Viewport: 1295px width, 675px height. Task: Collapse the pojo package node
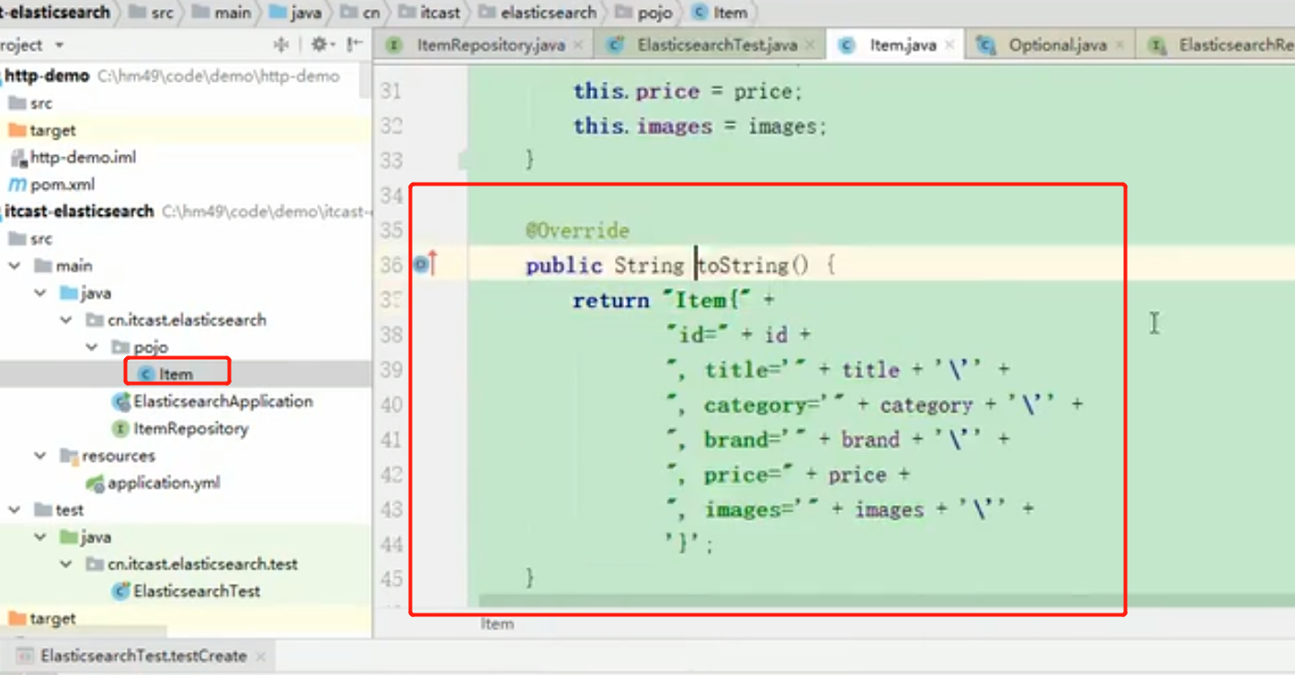(x=92, y=348)
